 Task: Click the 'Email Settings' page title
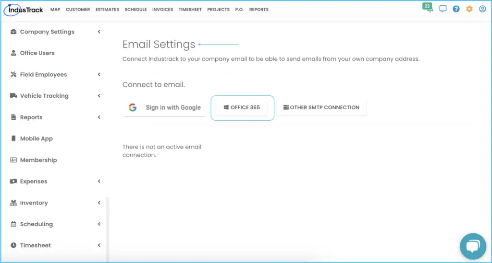coord(159,45)
